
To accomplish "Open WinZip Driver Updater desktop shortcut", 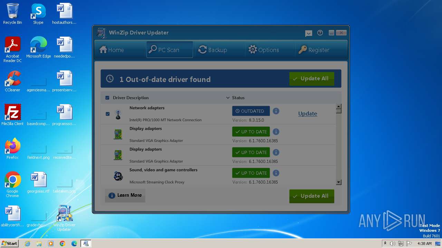I will [x=64, y=218].
